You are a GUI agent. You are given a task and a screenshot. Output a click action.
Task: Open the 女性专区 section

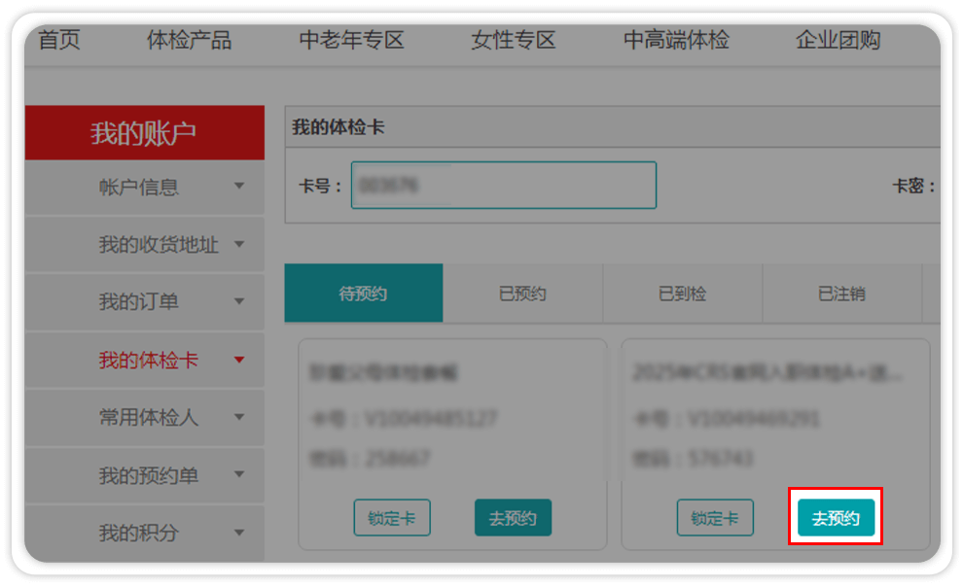click(x=513, y=40)
